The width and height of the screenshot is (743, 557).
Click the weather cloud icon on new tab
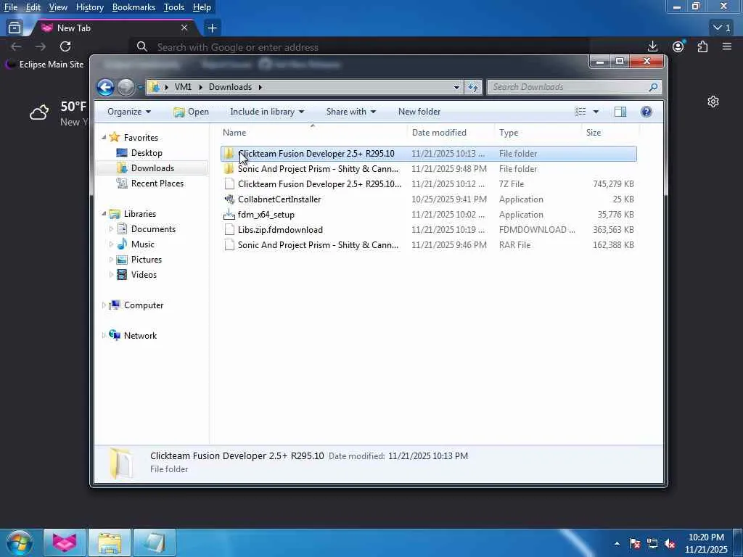[x=39, y=112]
